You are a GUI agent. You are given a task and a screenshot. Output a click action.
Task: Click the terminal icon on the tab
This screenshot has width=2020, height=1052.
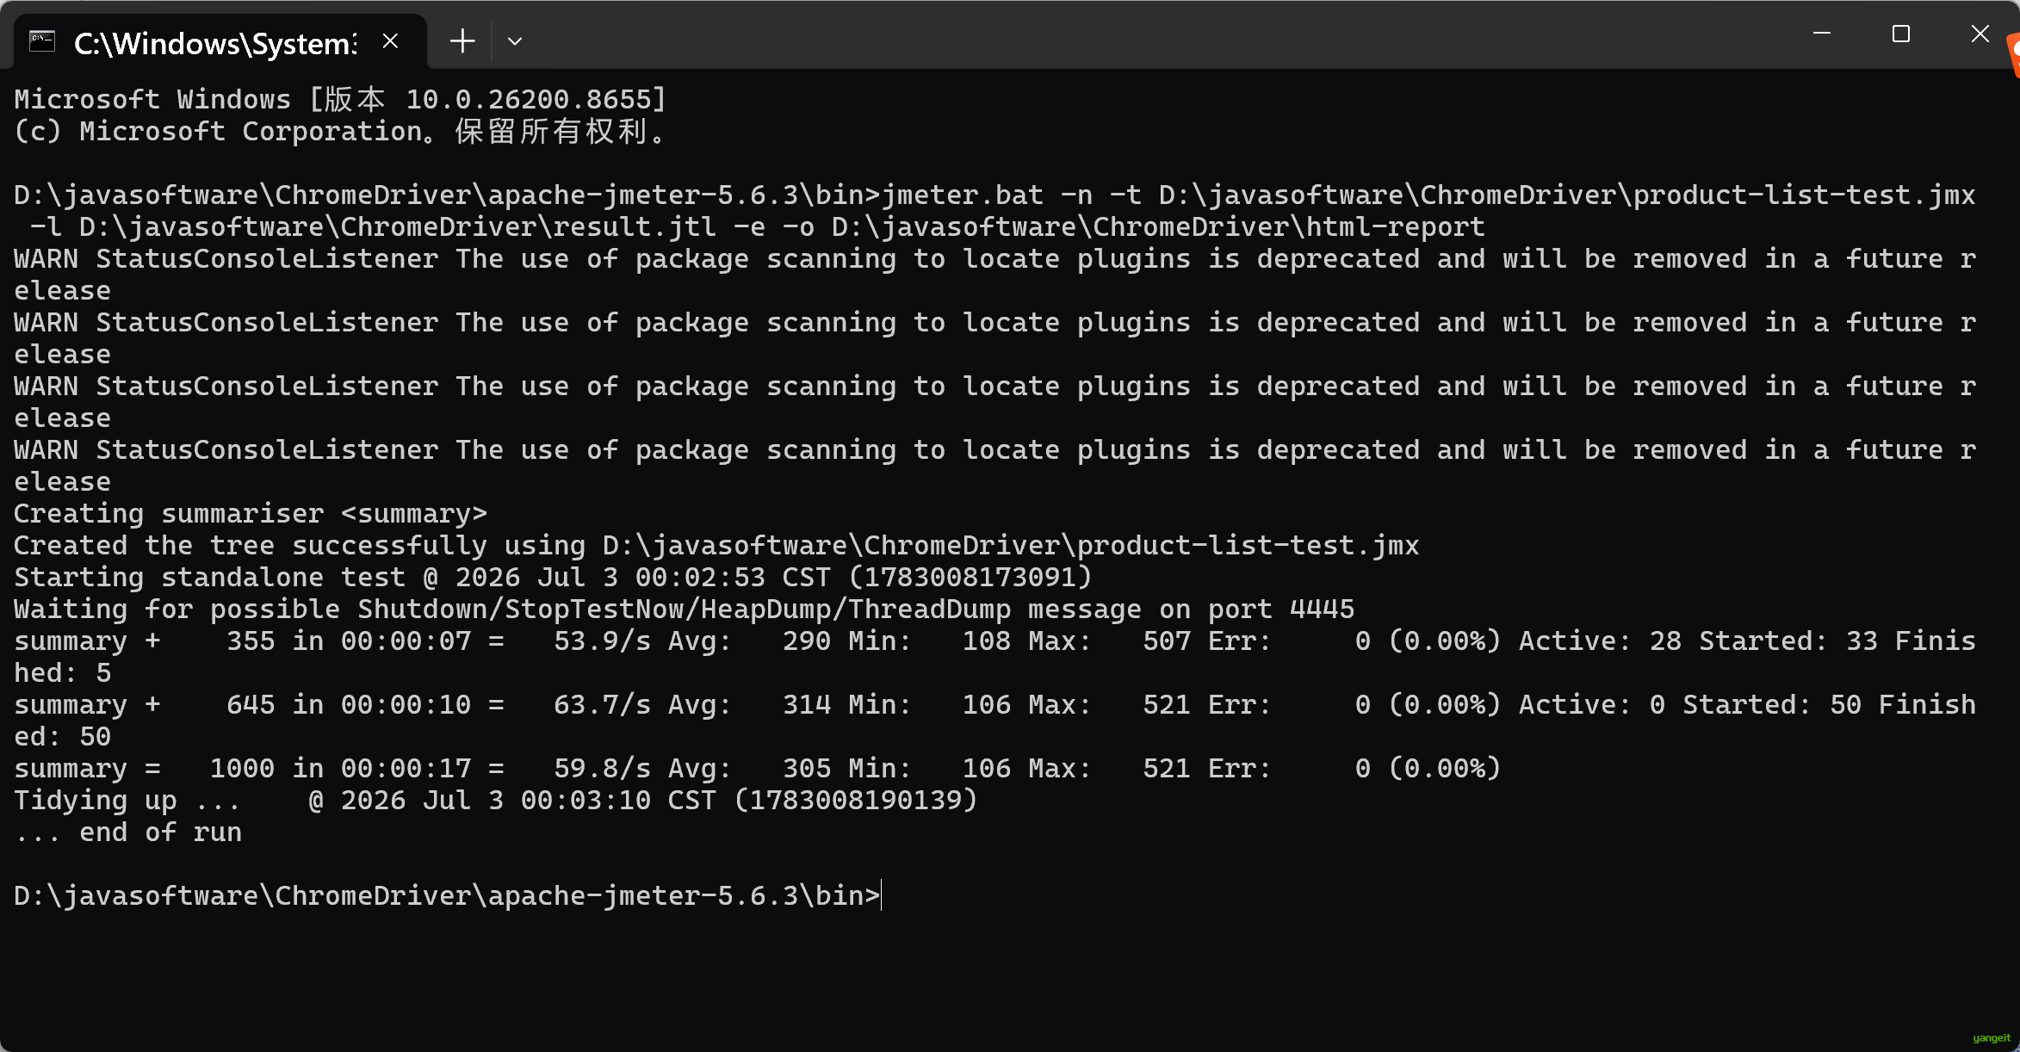coord(42,40)
